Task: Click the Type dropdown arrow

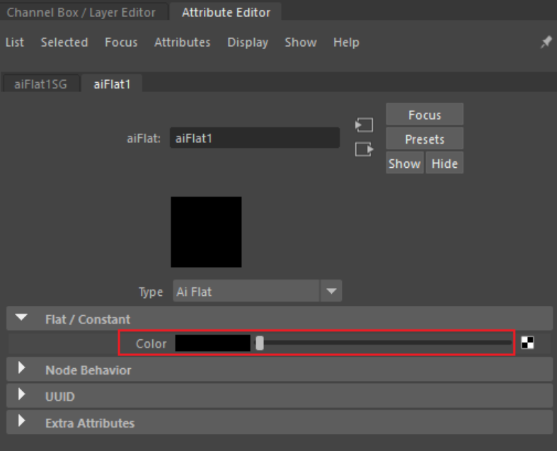Action: 331,291
